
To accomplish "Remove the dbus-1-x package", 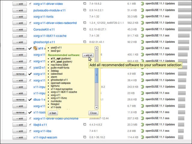I will click(19, 100).
